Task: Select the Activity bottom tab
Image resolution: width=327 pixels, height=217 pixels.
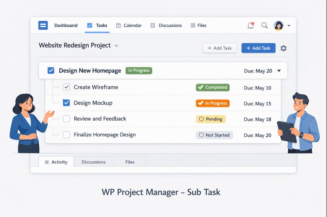Action: pos(56,162)
